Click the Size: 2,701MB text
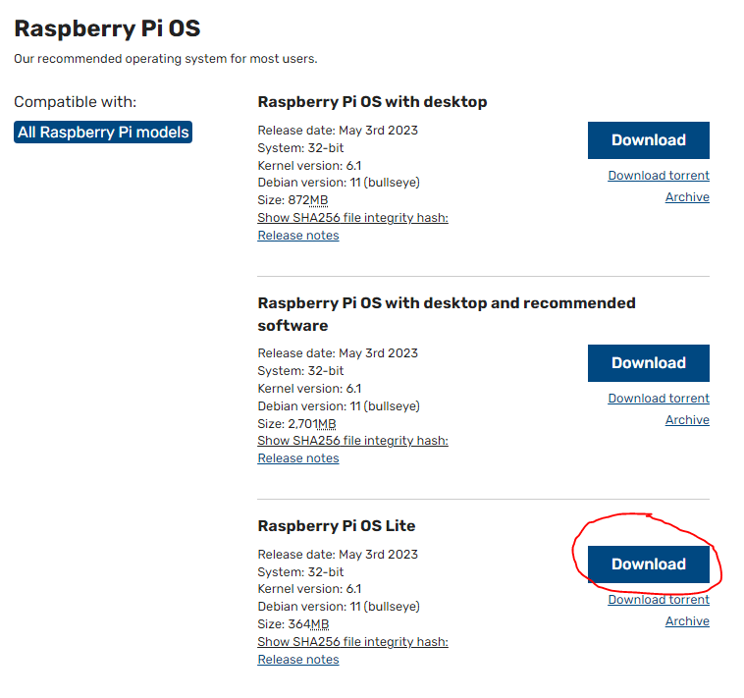 pyautogui.click(x=296, y=424)
